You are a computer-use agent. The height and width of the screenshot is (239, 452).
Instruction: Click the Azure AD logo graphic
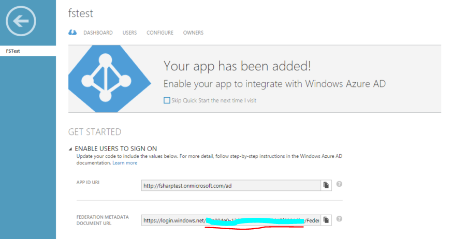110,79
